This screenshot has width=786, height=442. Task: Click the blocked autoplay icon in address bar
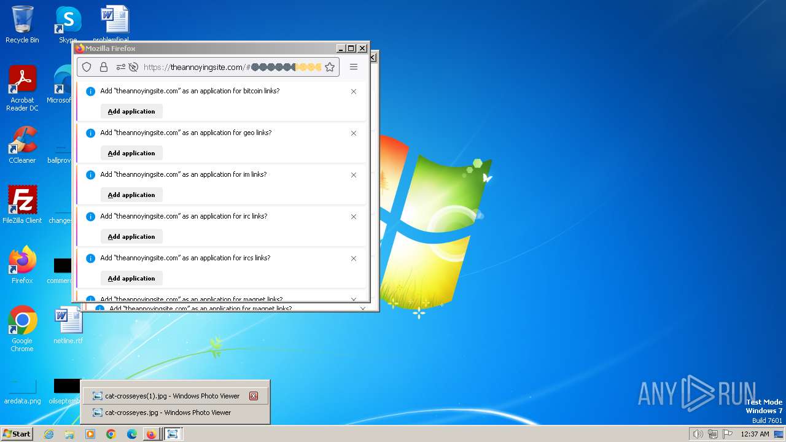[x=133, y=67]
